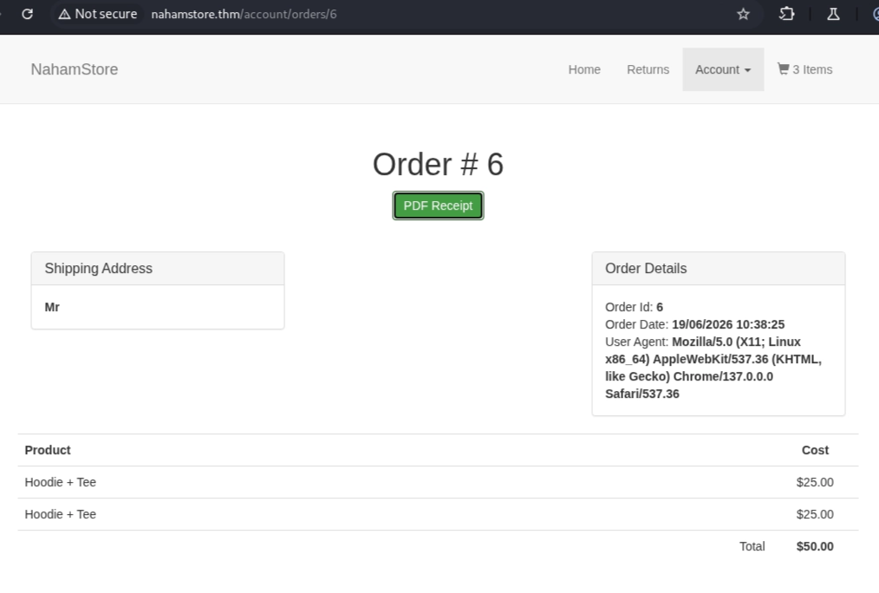Select the Shipping Address panel header
879x593 pixels.
158,269
